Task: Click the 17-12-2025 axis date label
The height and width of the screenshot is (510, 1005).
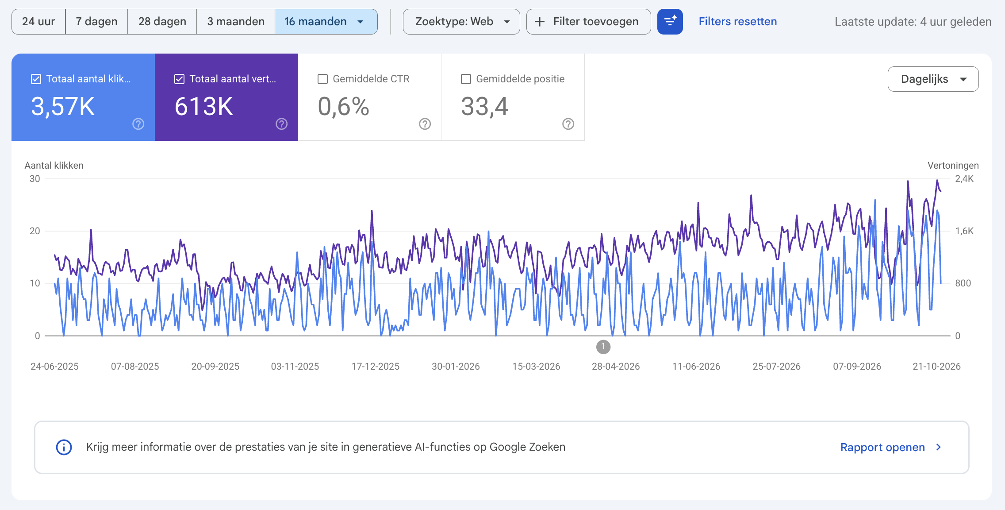Action: click(376, 367)
